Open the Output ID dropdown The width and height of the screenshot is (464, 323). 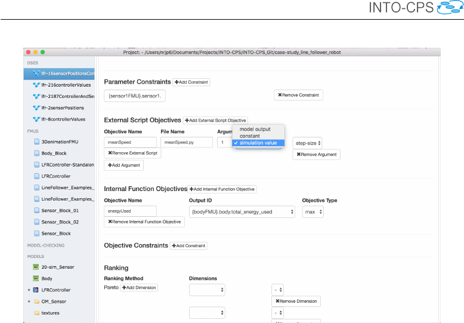coord(242,211)
